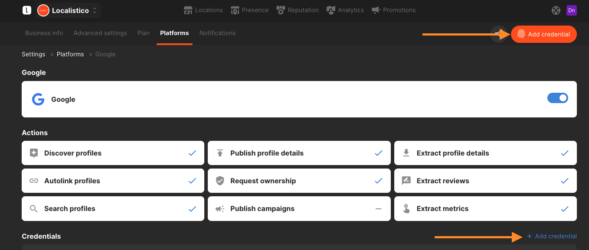This screenshot has height=250, width=589.
Task: Click the Search profiles magnifier icon
Action: [x=34, y=208]
